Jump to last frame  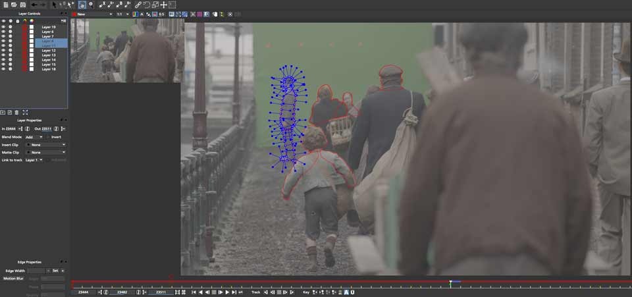click(234, 292)
